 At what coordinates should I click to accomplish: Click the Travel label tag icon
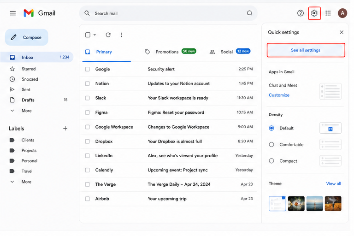(x=12, y=171)
